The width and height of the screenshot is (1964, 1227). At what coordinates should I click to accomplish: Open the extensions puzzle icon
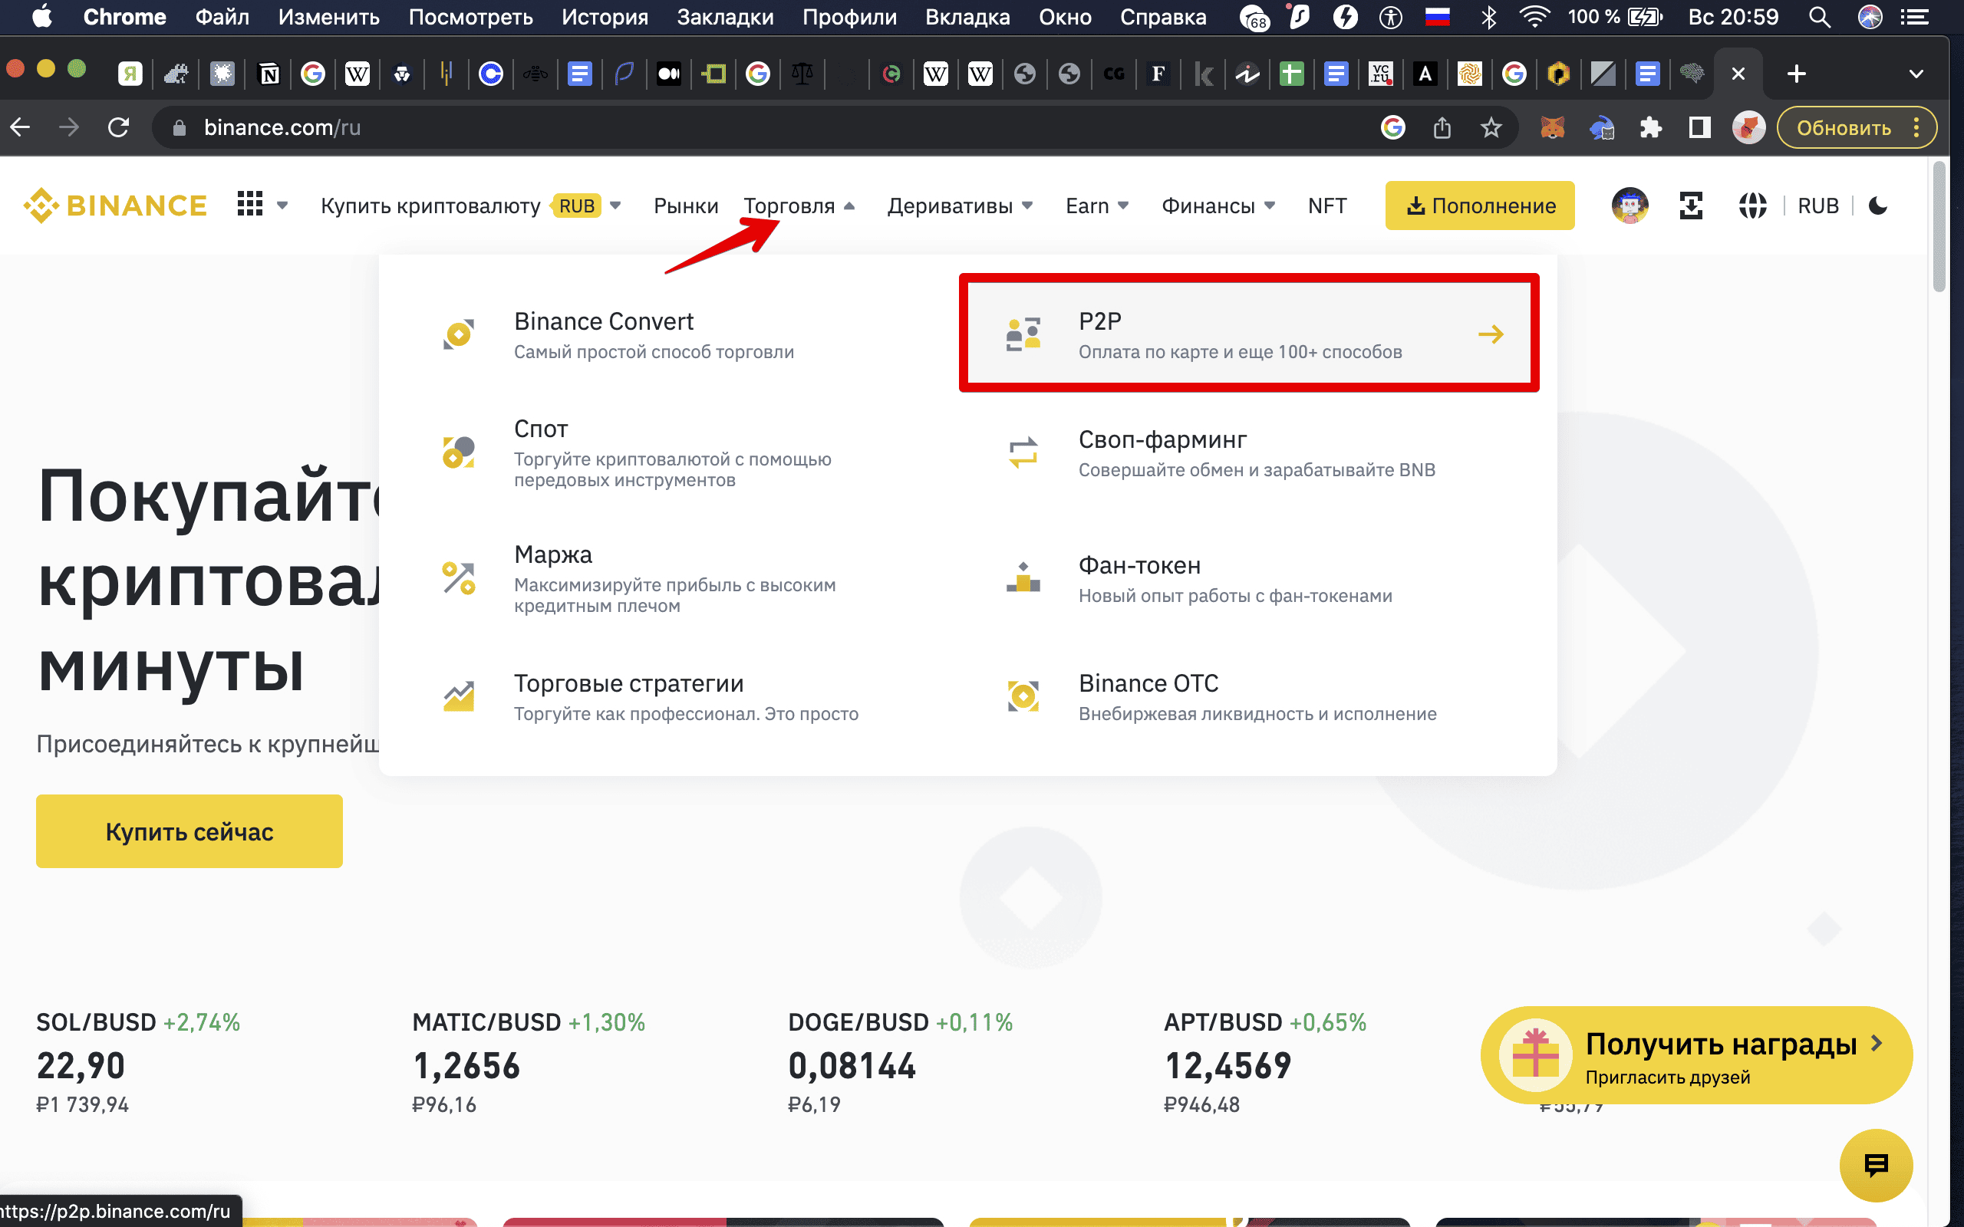[1650, 127]
